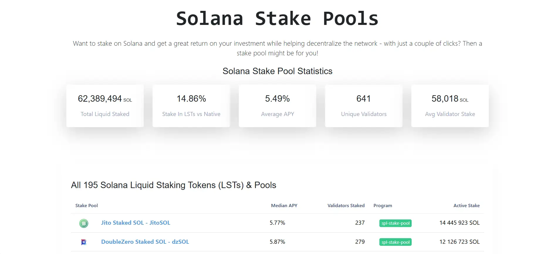Click the dzSOL token logo icon
Screen dimensions: 556x254
(84, 242)
